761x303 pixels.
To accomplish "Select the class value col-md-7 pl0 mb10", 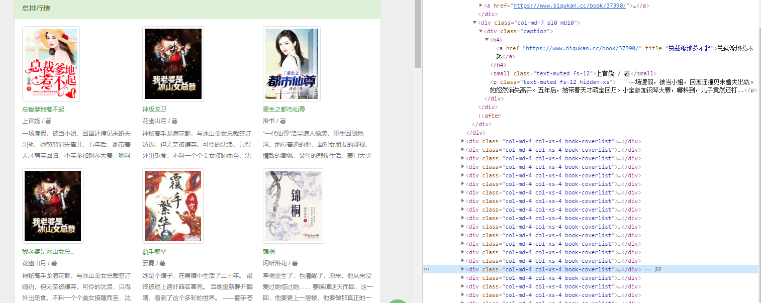I will pyautogui.click(x=546, y=23).
